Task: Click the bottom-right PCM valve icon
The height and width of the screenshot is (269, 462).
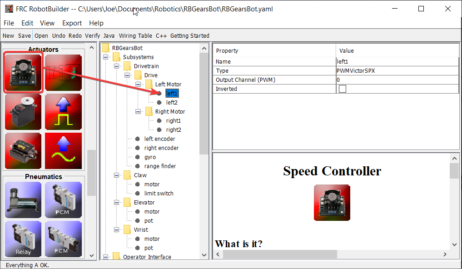Action: pyautogui.click(x=63, y=238)
